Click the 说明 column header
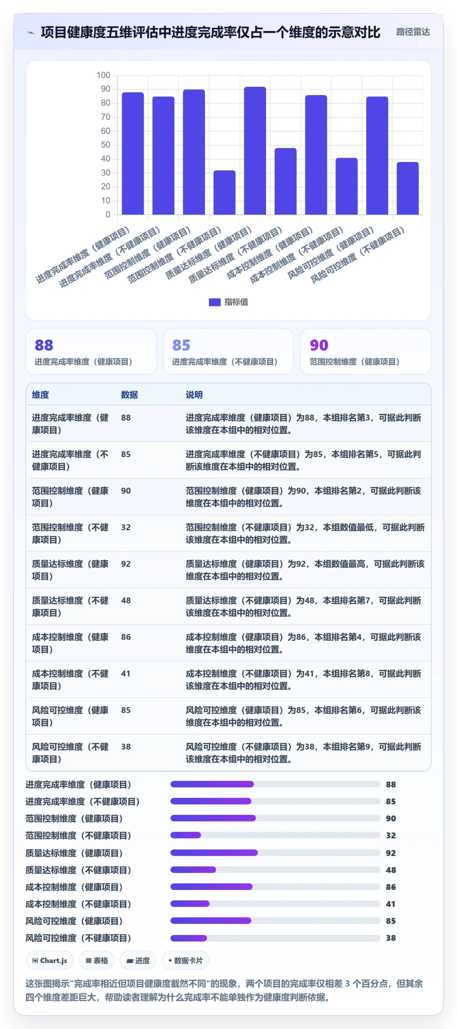This screenshot has height=1029, width=457. [194, 395]
